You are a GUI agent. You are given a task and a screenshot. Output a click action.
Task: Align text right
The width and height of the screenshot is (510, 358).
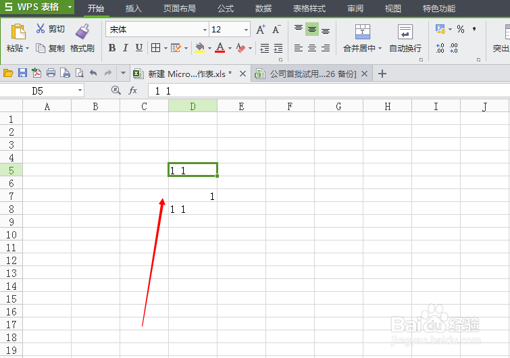point(326,48)
